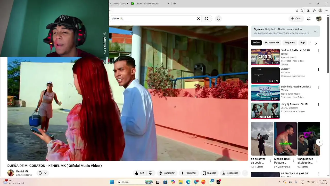Close the Kick Dashboard tab
The height and width of the screenshot is (186, 330).
pyautogui.click(x=169, y=3)
